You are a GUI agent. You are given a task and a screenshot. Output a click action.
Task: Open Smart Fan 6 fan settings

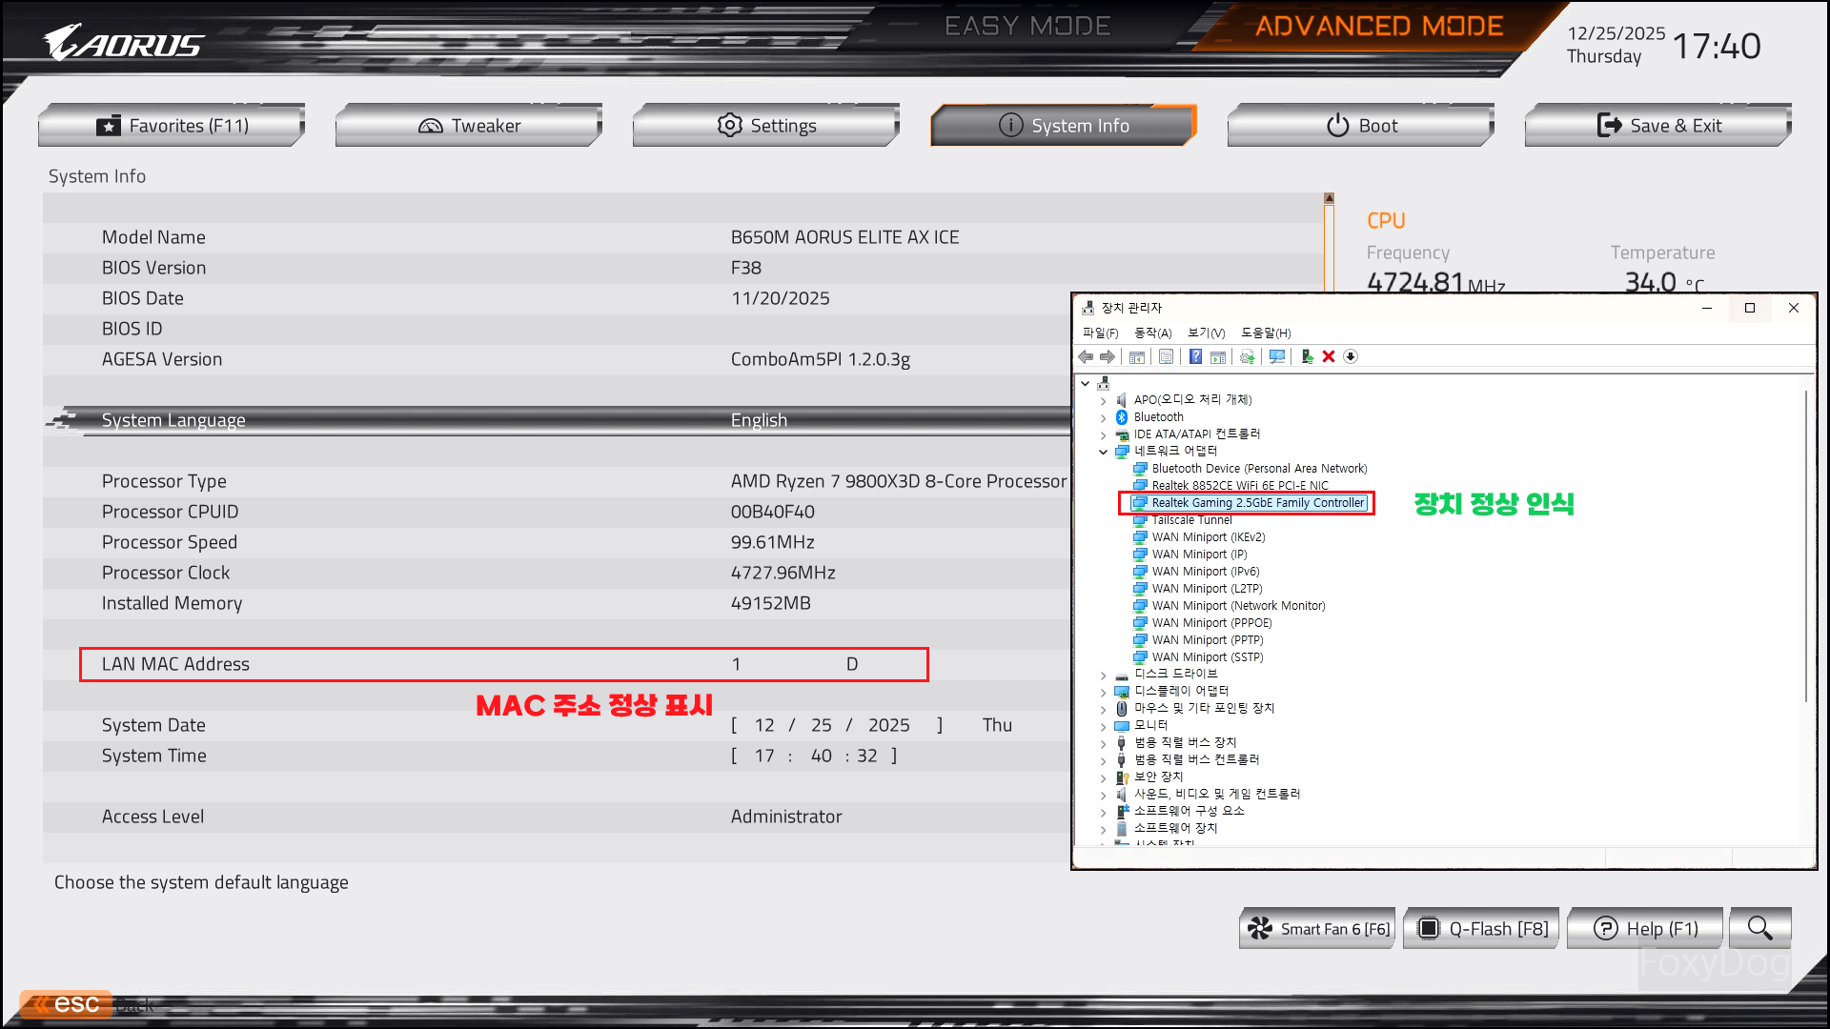(x=1317, y=928)
